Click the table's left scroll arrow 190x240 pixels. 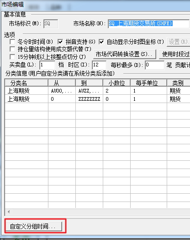9,212
